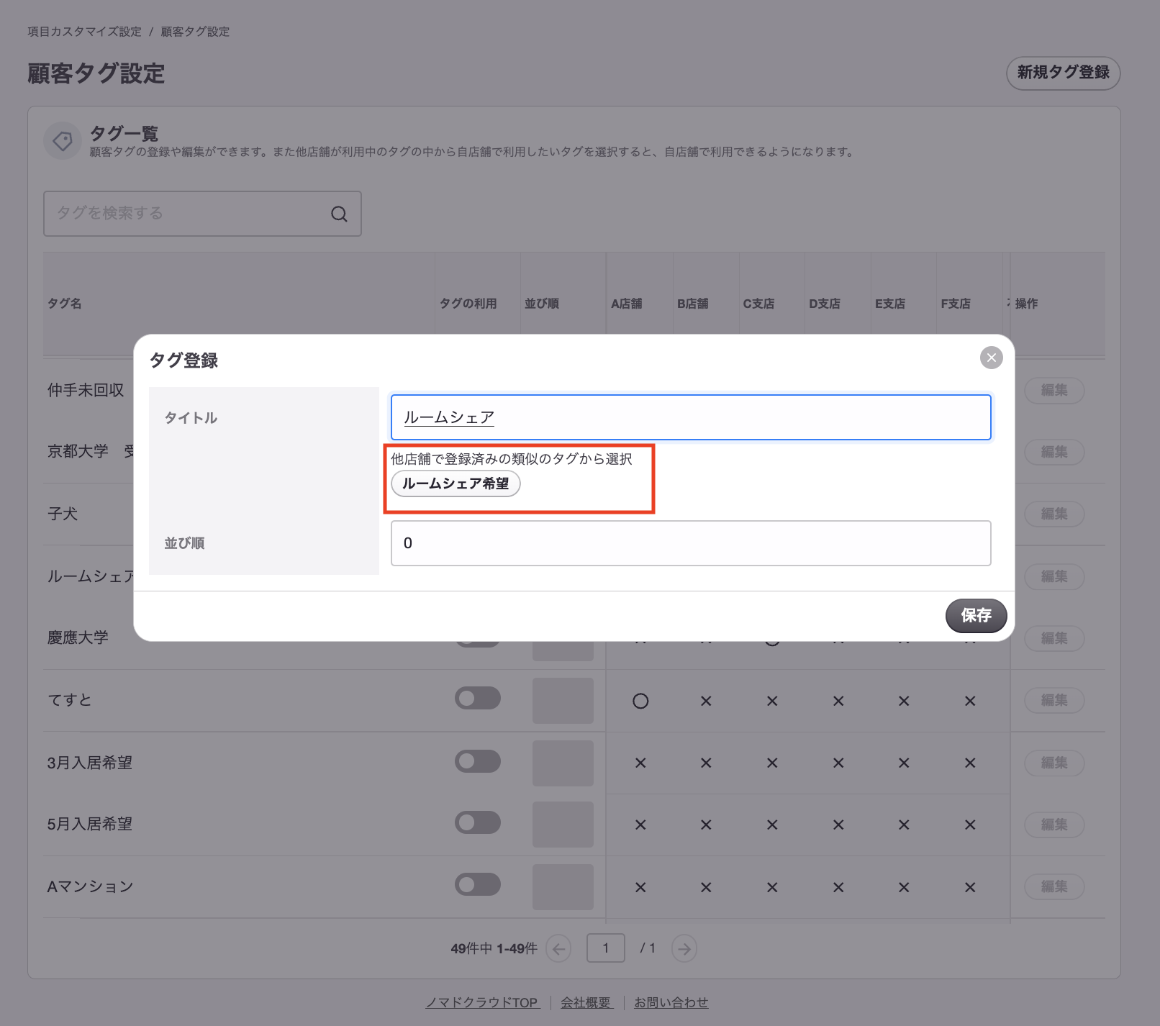Click the X mark in 3月入居希望 D支店
This screenshot has height=1026, width=1160.
(838, 763)
